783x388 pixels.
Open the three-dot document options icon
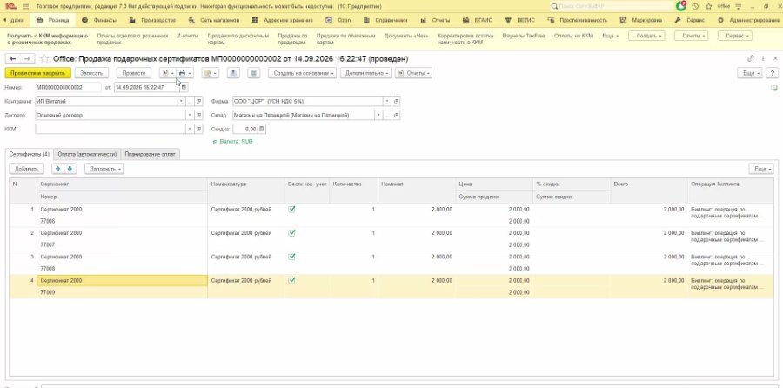[763, 59]
